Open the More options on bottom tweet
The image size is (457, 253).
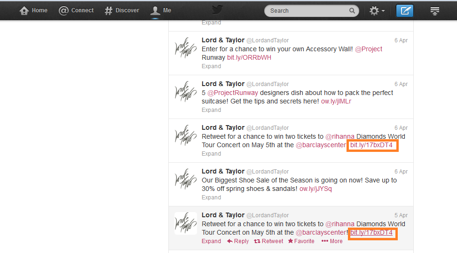[332, 241]
